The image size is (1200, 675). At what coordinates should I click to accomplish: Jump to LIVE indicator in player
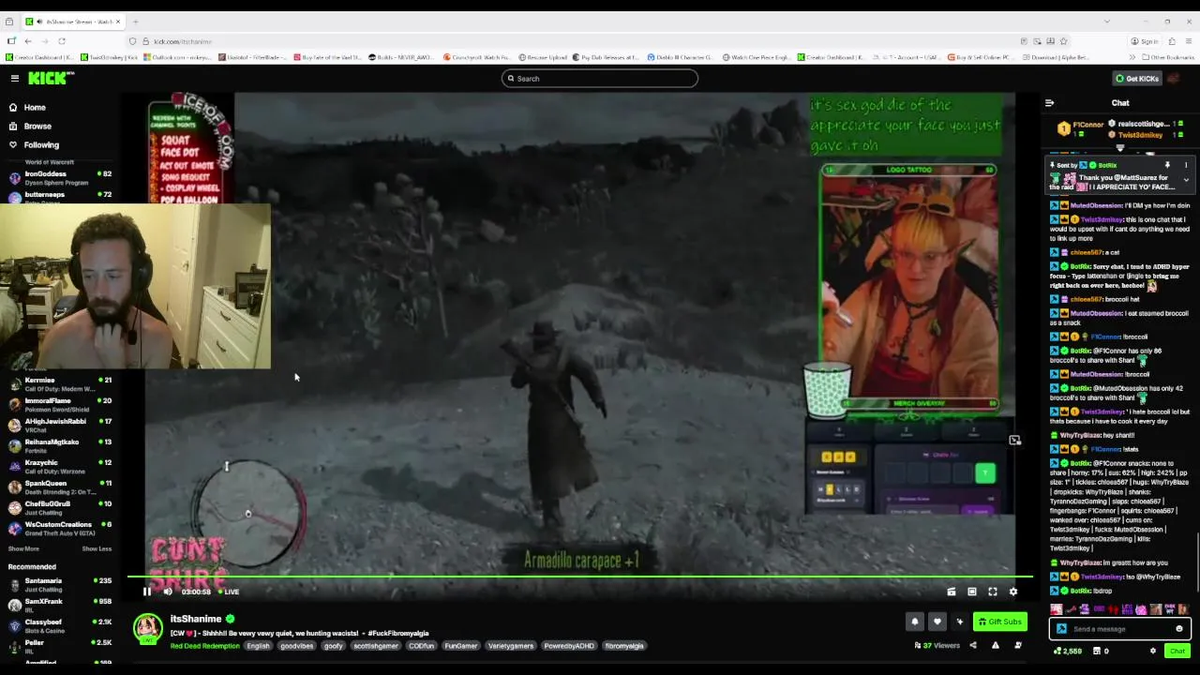[x=228, y=592]
